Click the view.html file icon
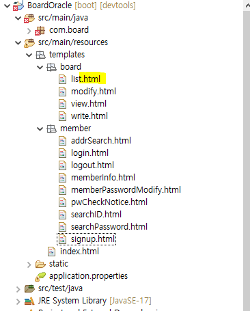The image size is (250, 311). pos(62,104)
